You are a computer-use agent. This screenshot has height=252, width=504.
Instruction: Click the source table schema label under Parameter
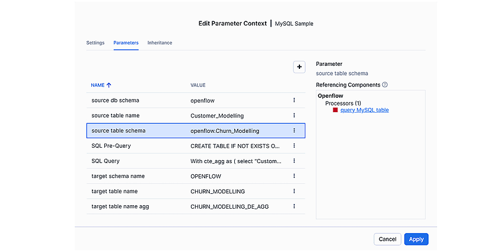342,74
